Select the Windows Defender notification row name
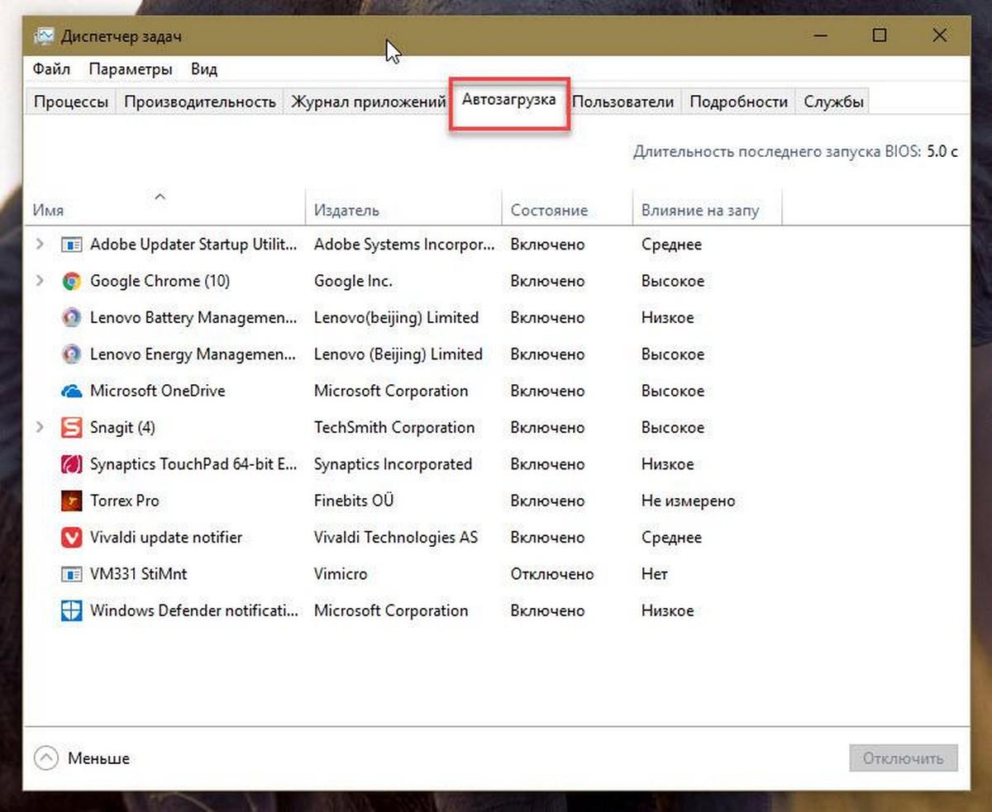Screen dimensions: 992x812 click(194, 611)
